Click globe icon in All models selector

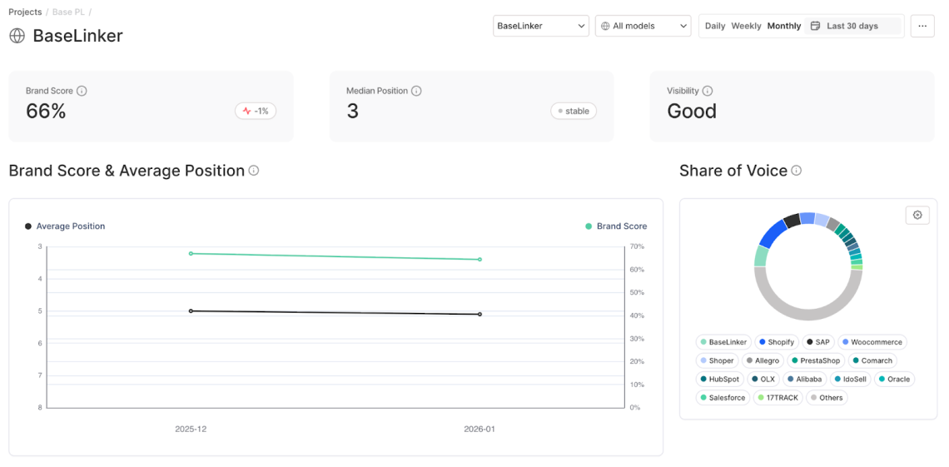(x=605, y=26)
